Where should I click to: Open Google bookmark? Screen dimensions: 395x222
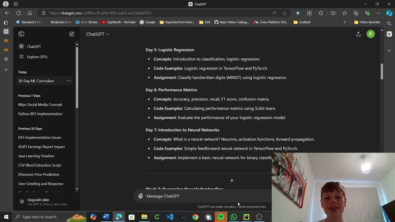[148, 22]
